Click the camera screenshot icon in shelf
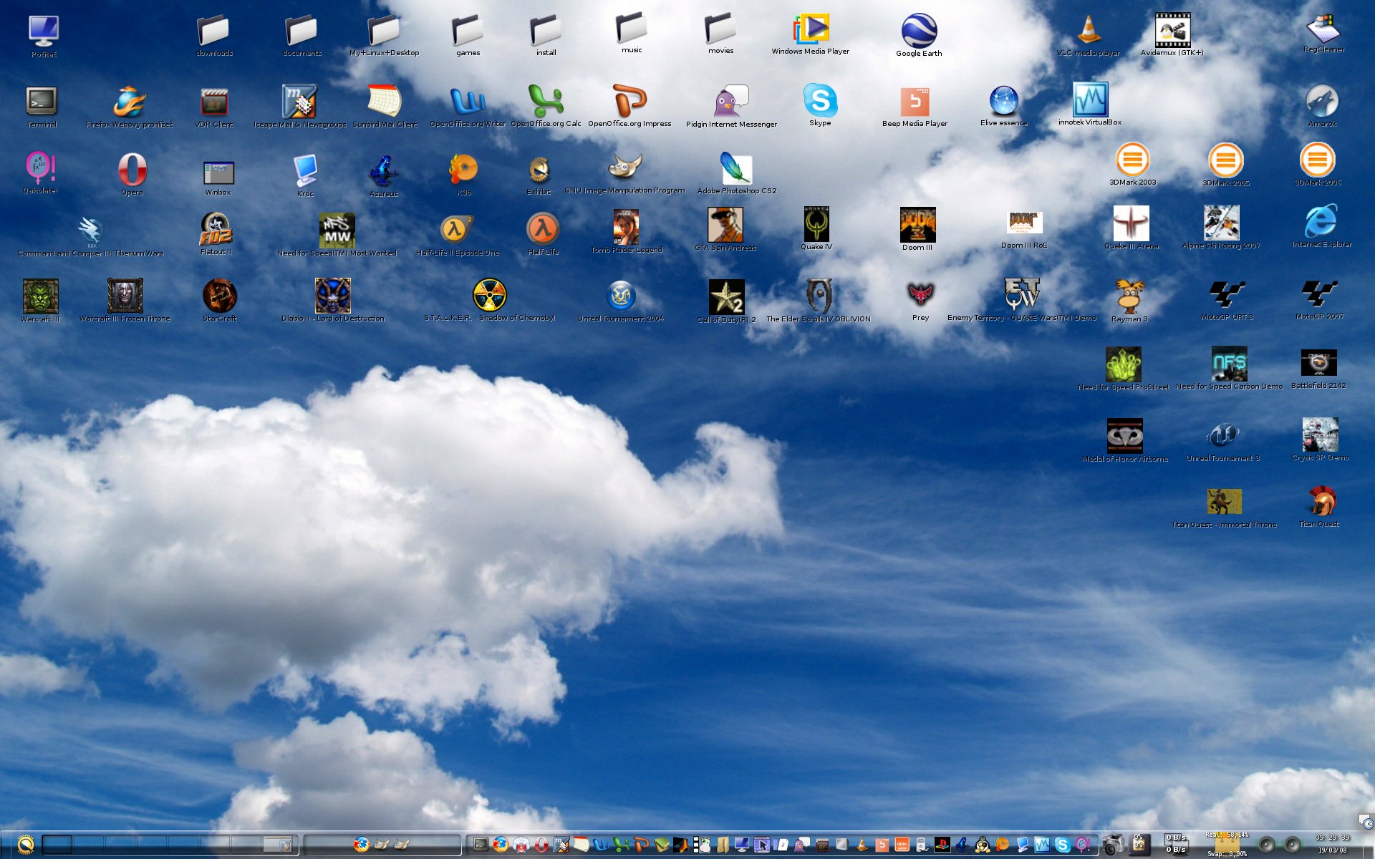 click(x=1112, y=845)
